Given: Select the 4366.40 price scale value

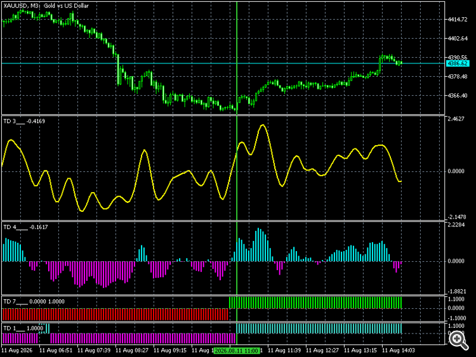Looking at the screenshot, I should pyautogui.click(x=458, y=96).
